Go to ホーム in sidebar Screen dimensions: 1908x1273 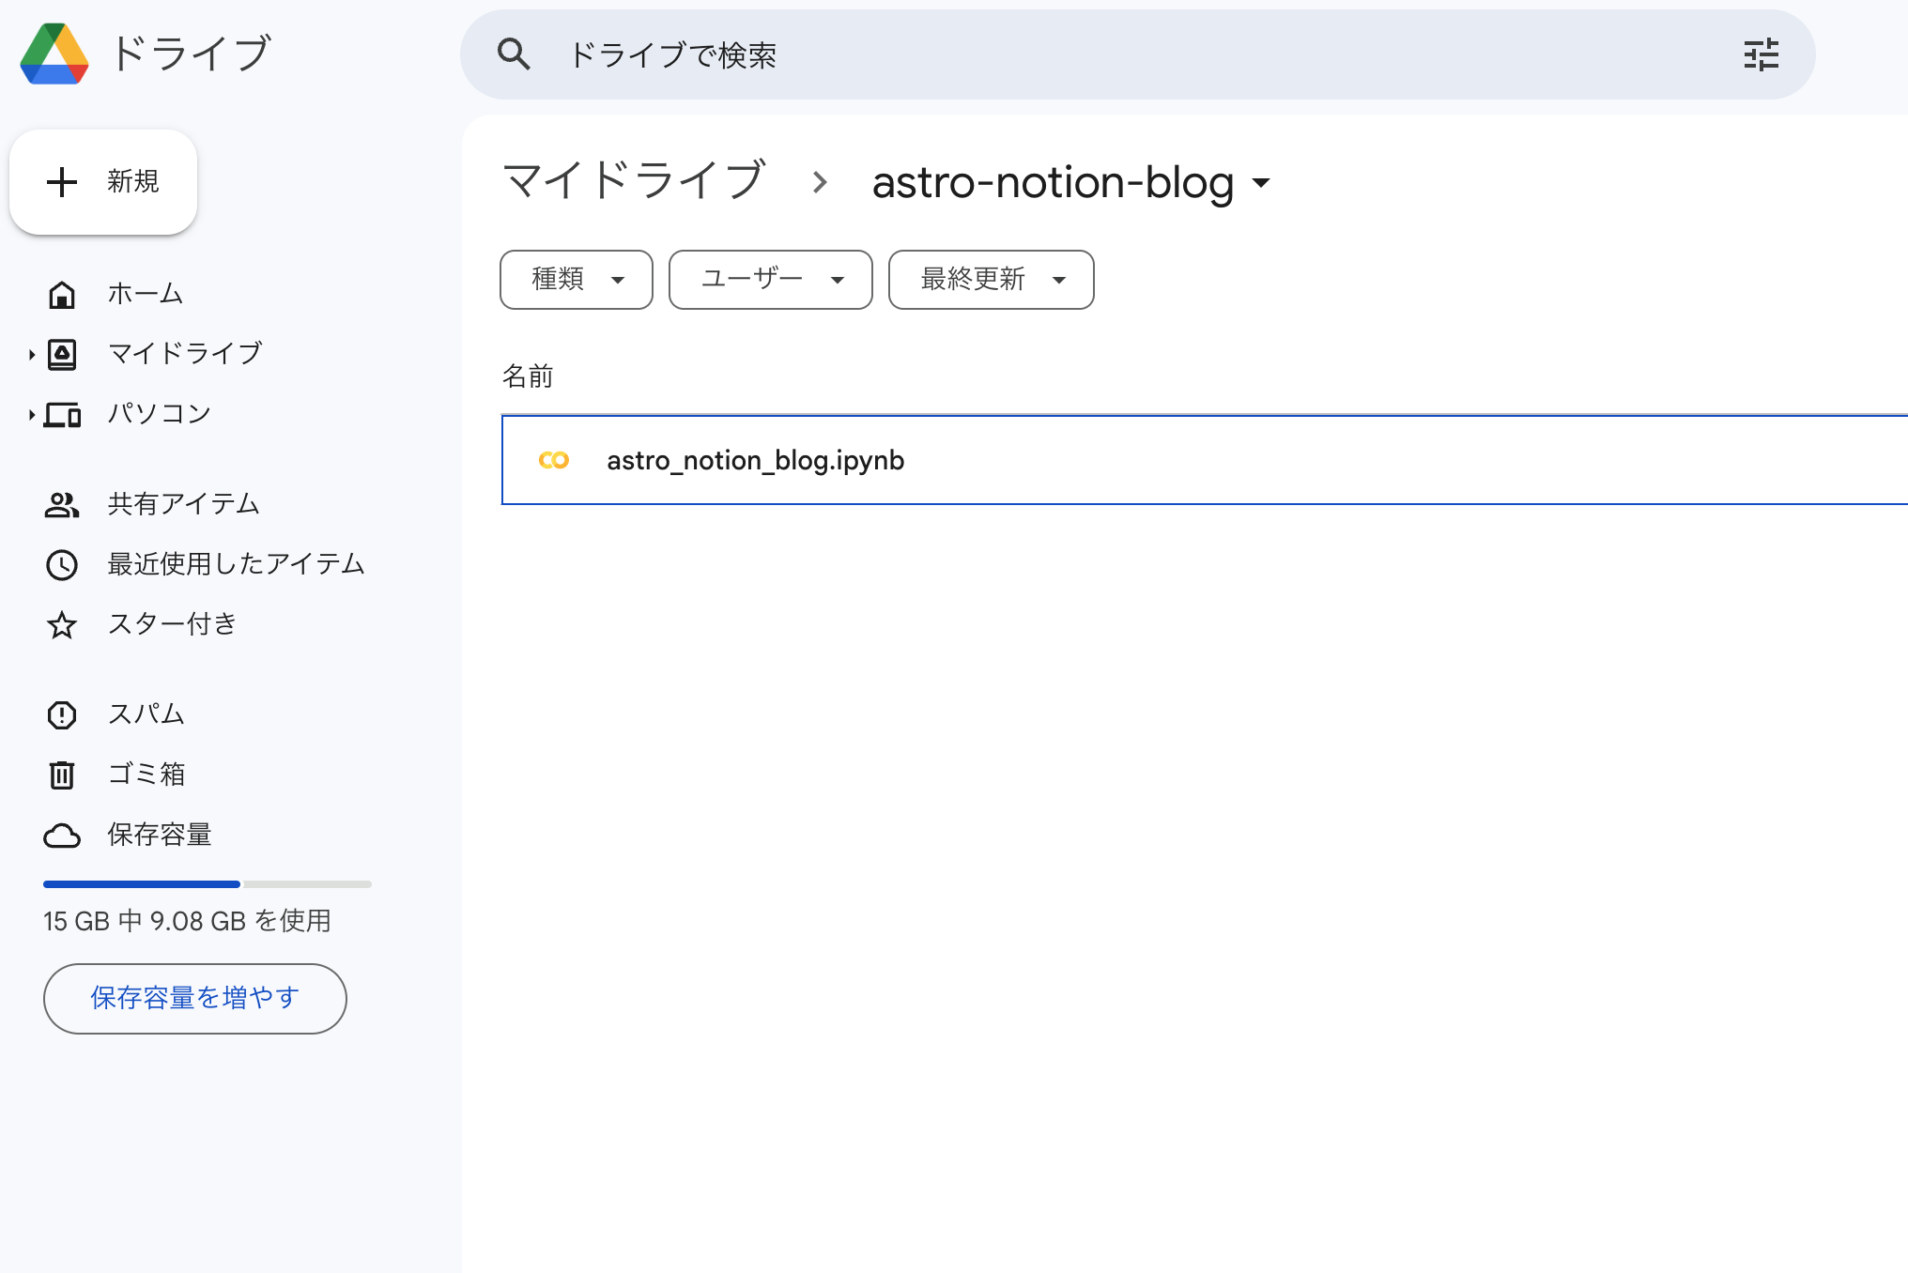point(145,294)
